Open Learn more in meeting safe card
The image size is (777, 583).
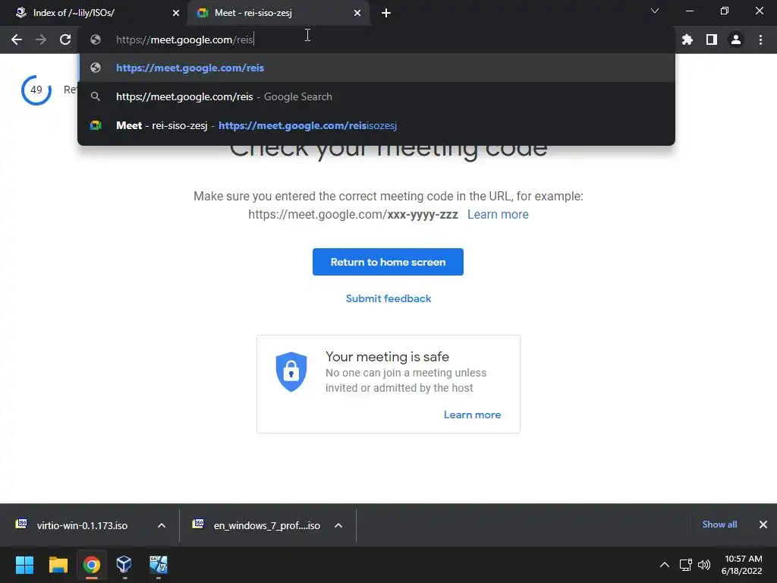472,415
